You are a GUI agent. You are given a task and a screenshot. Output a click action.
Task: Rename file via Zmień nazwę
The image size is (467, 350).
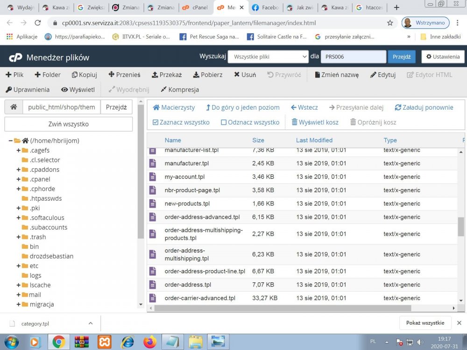[x=337, y=75]
